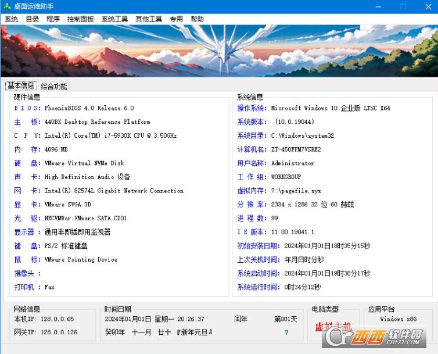The image size is (438, 354).
Task: Select OS value Microsoft Windows 10 企业版 LTSC
Action: coord(331,108)
